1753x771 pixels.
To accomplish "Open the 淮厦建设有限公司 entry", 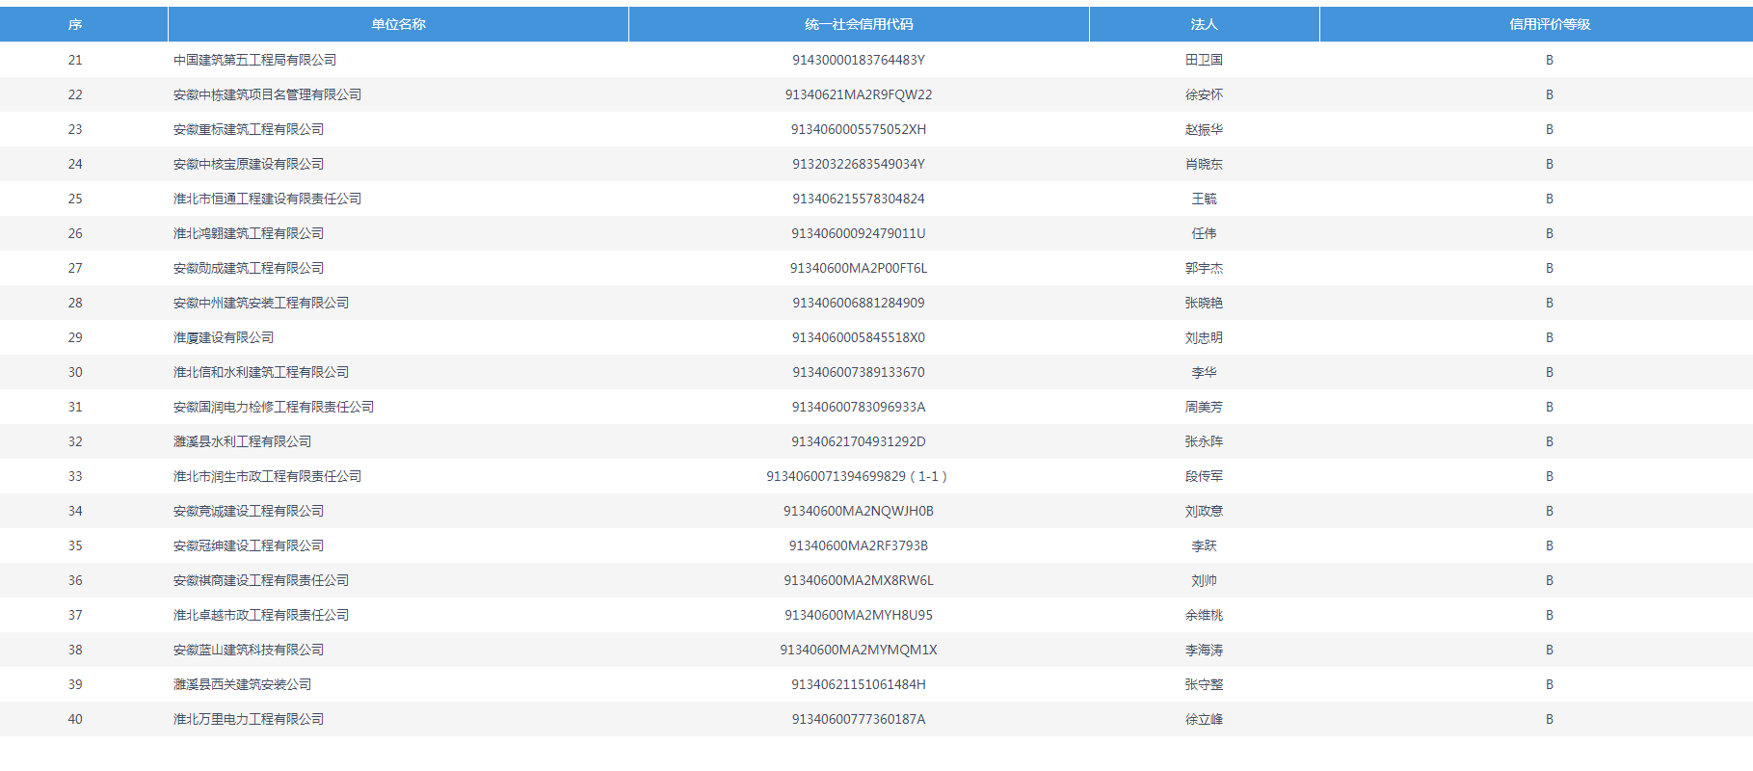I will 224,337.
